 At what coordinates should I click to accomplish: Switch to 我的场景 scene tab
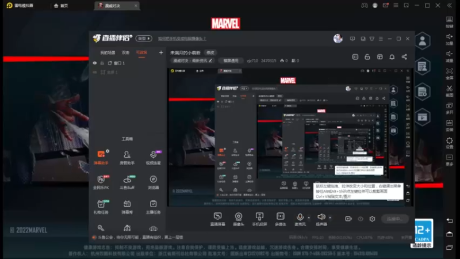tap(108, 52)
